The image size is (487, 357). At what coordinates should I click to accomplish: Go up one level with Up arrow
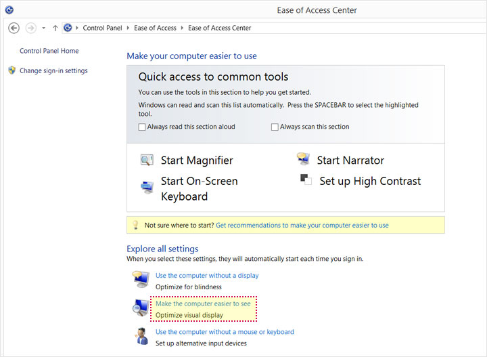click(55, 28)
